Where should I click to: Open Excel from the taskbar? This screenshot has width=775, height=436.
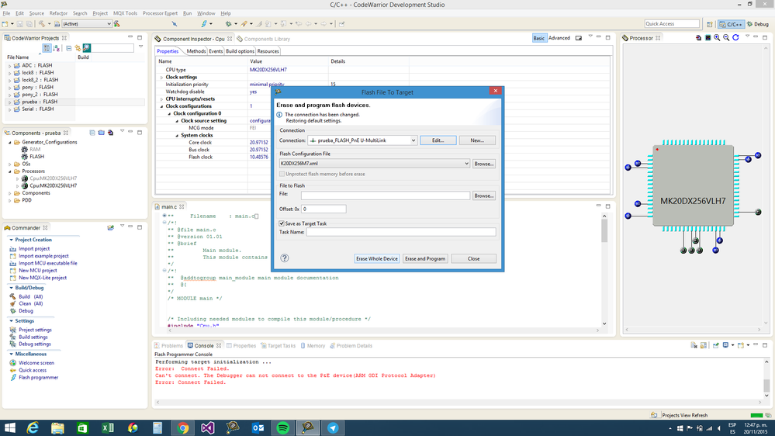(x=107, y=428)
